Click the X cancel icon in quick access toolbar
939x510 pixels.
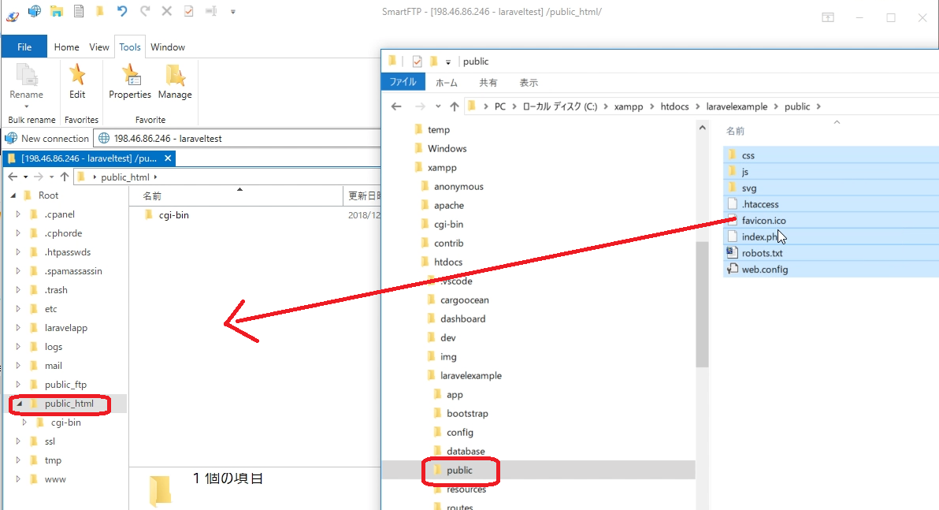click(167, 11)
